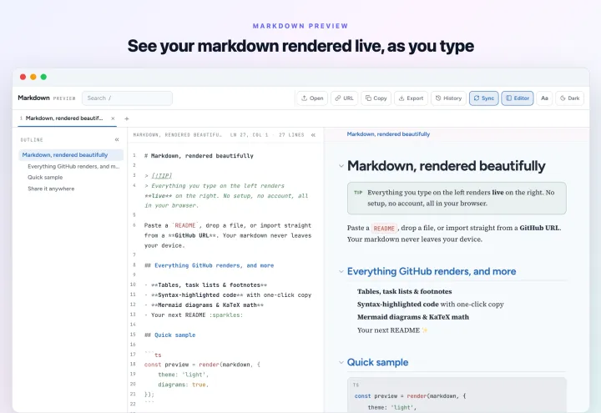The width and height of the screenshot is (601, 413).
Task: Collapse the Outline sidebar
Action: tap(117, 140)
